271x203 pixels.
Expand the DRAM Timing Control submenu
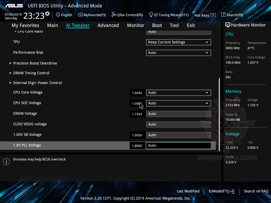click(31, 73)
